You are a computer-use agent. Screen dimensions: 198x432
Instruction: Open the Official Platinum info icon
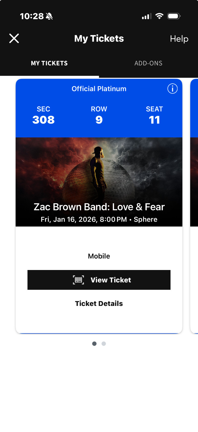(x=172, y=89)
